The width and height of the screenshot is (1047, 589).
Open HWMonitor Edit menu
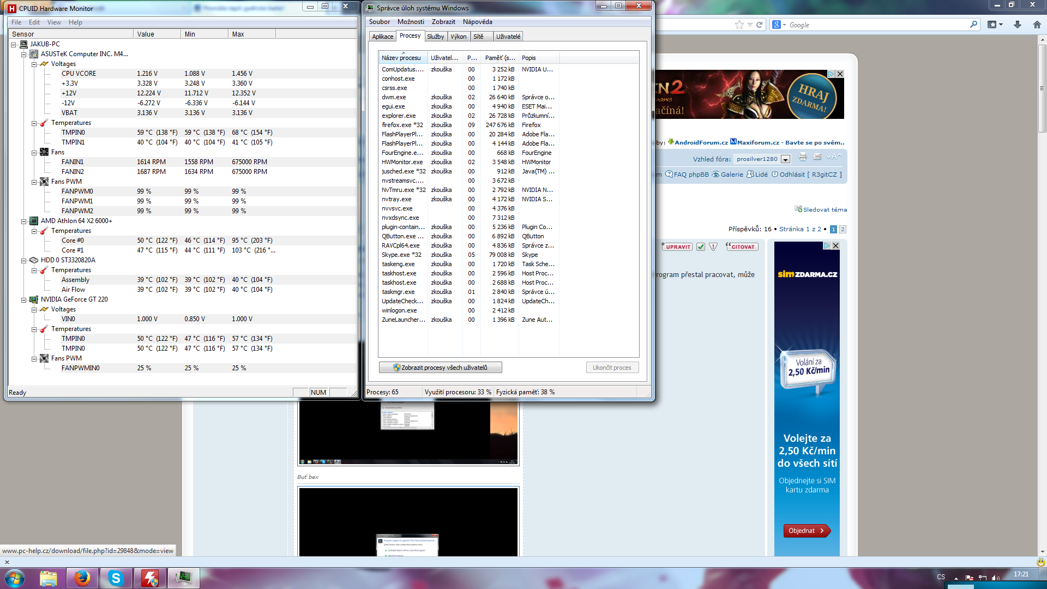tap(34, 22)
